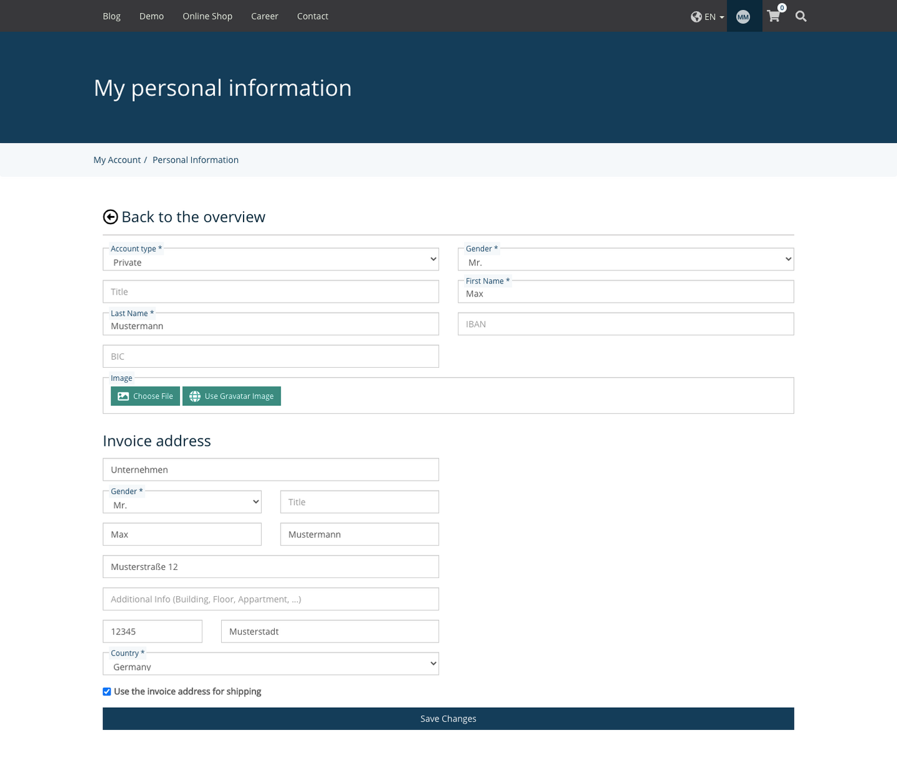Open the MM user avatar menu

point(743,16)
